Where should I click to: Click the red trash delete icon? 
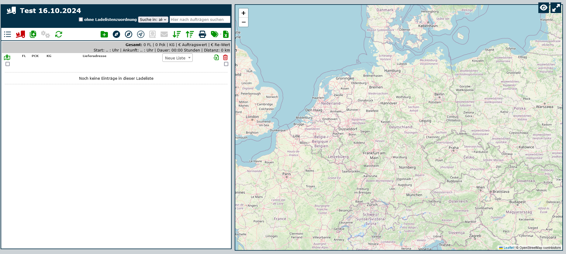pyautogui.click(x=225, y=58)
